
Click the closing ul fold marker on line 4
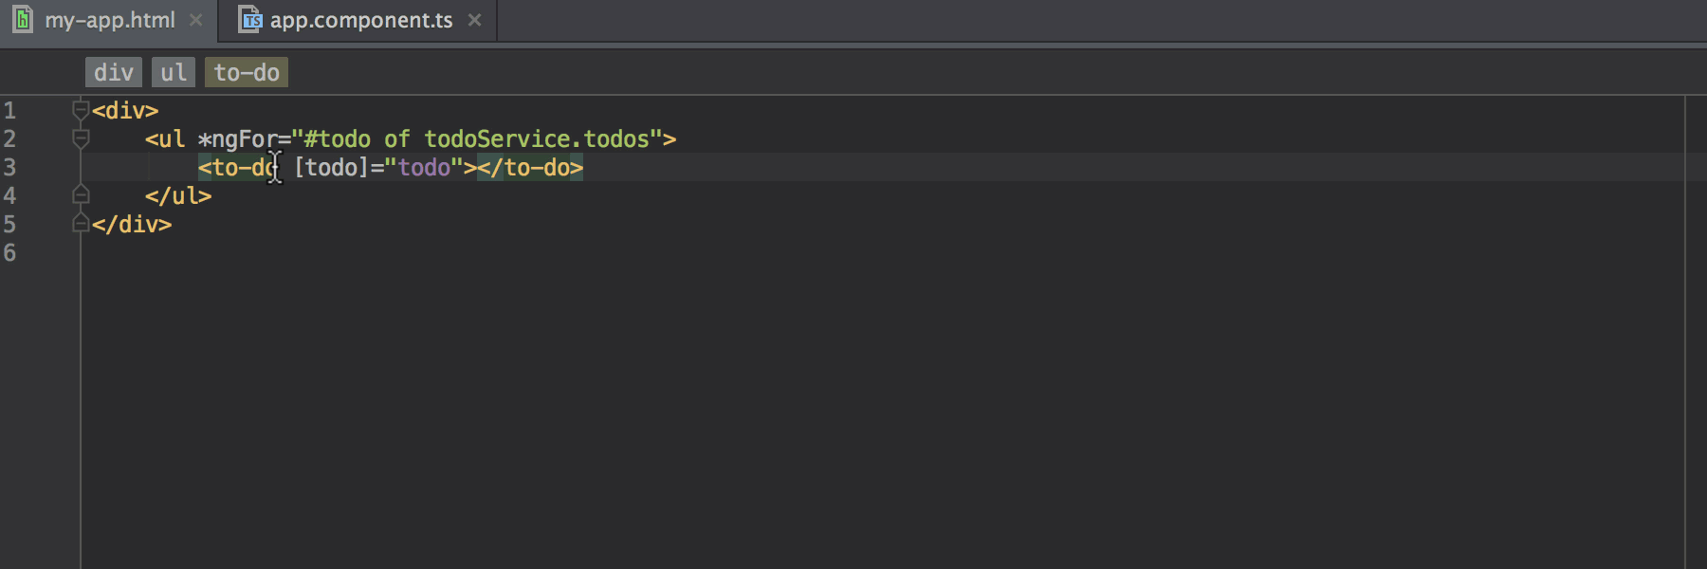pos(81,195)
